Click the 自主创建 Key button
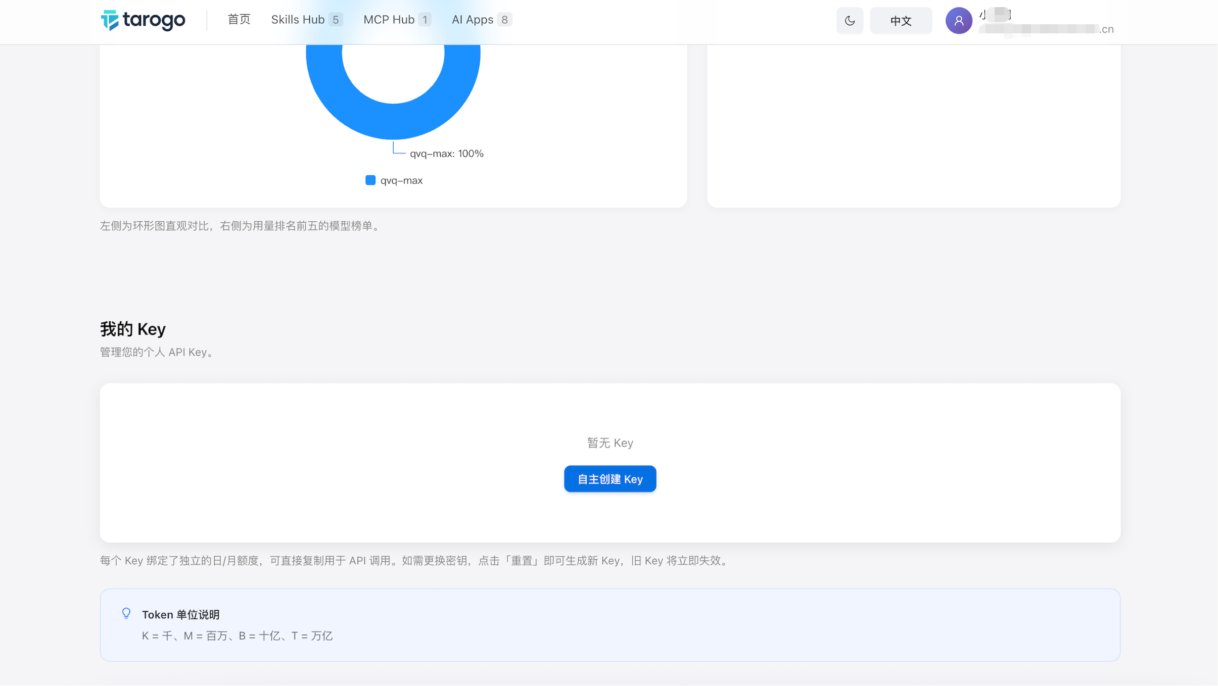The height and width of the screenshot is (686, 1218). pyautogui.click(x=610, y=479)
